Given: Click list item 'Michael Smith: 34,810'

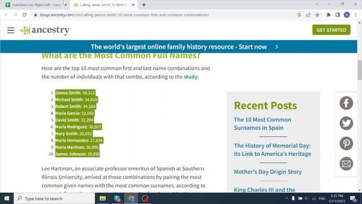Looking at the screenshot, I should click(76, 100).
